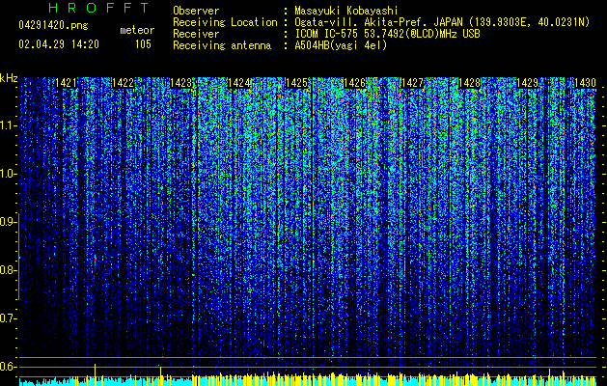Click the 1426 time marker
Screen dimensions: 607x386
[354, 83]
